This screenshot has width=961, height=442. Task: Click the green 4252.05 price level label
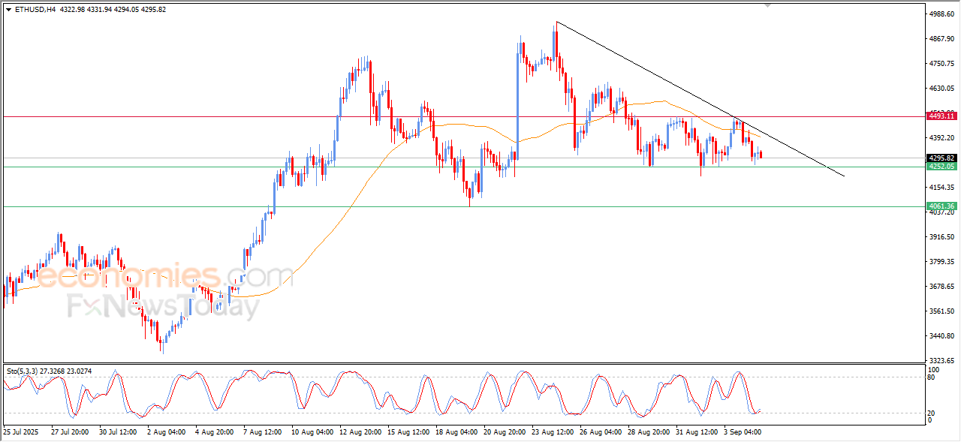click(x=941, y=167)
